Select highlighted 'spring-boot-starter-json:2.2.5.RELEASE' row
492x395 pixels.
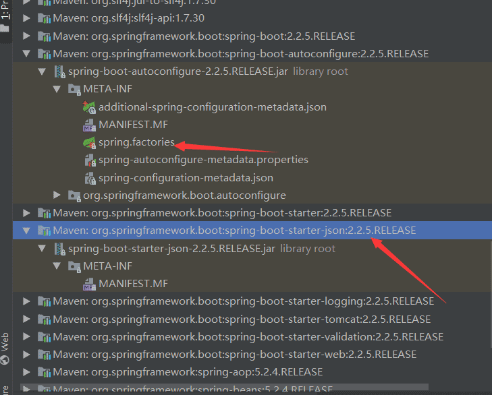click(252, 231)
